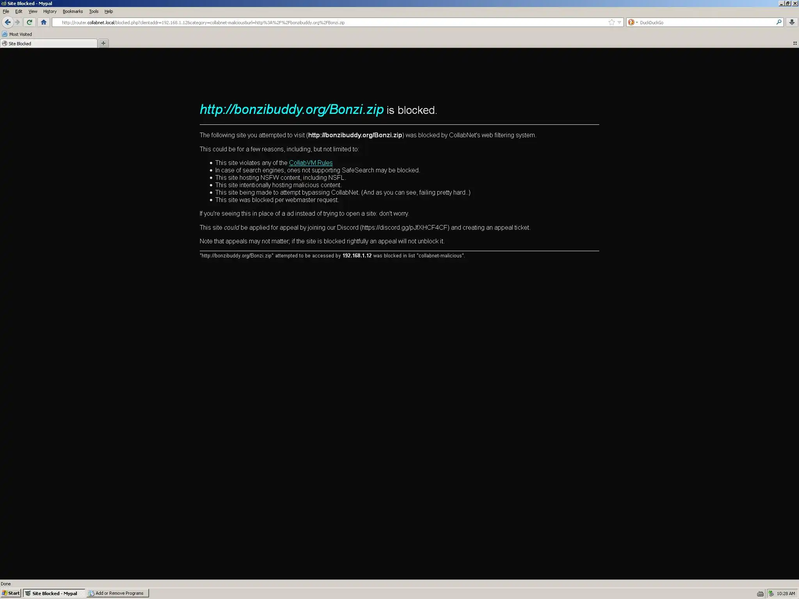Click the Forward navigation arrow

(x=18, y=22)
